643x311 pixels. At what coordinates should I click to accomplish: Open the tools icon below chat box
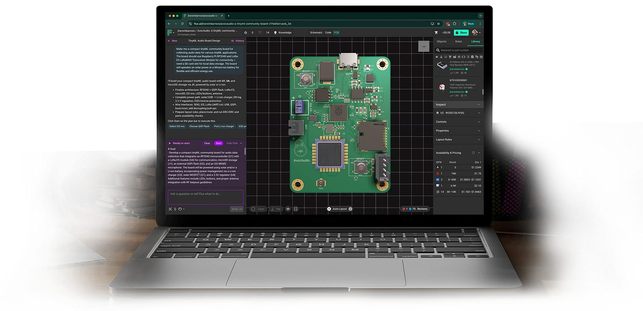[x=170, y=209]
